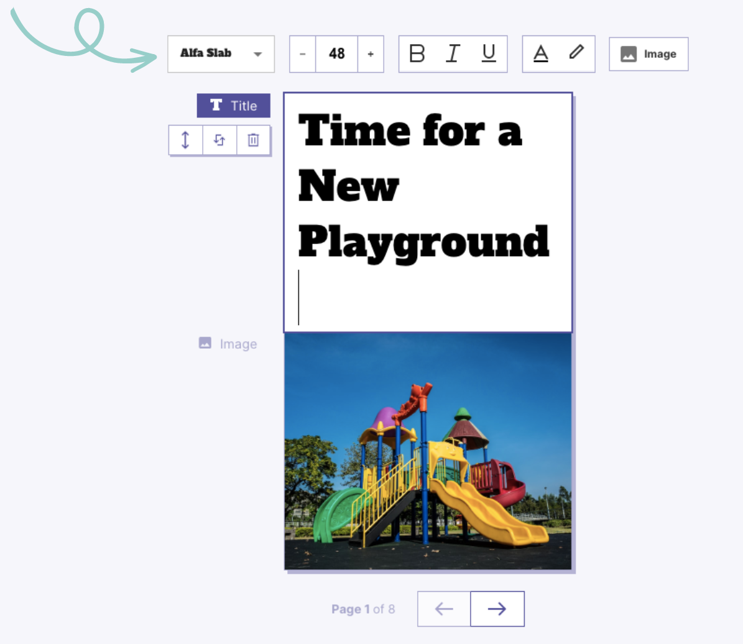This screenshot has width=743, height=644.
Task: Toggle bold formatting with the B icon
Action: point(417,54)
